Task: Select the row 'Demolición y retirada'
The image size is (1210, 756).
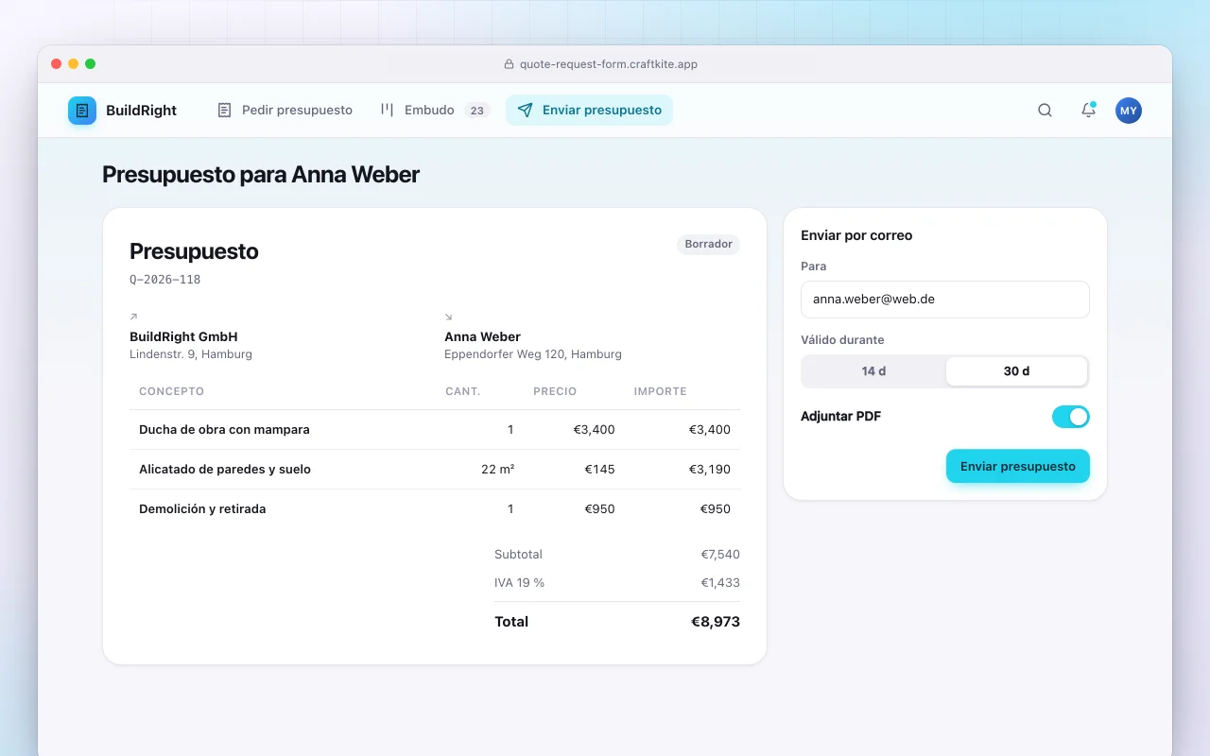Action: (435, 509)
